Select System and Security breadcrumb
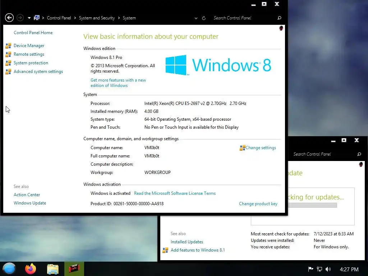This screenshot has height=276, width=368. 97,18
